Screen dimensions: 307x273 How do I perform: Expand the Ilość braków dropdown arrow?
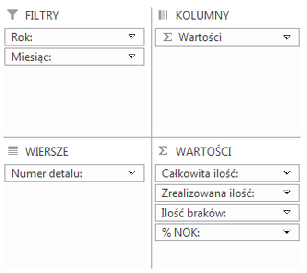287,213
